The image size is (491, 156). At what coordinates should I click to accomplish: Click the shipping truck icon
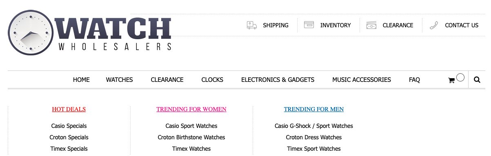tap(252, 25)
